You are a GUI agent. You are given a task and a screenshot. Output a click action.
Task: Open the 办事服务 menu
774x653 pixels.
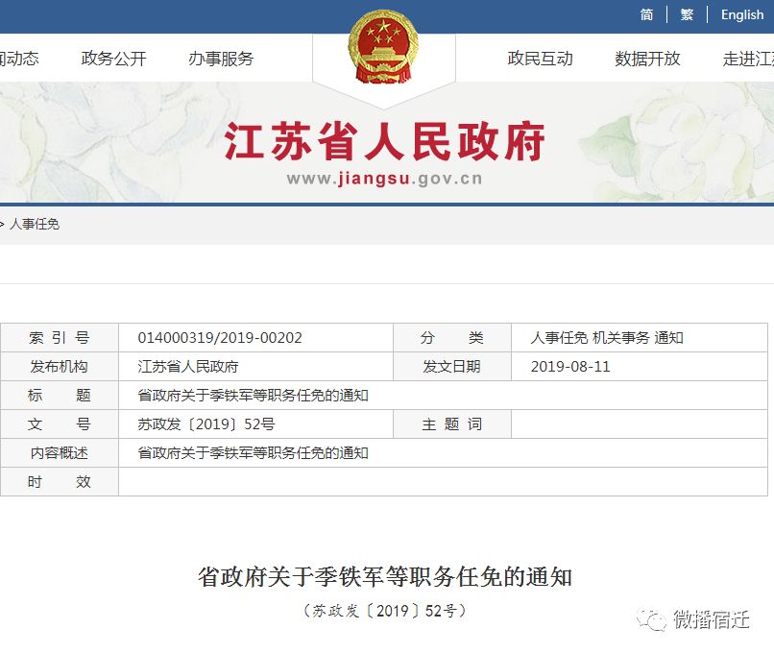221,59
